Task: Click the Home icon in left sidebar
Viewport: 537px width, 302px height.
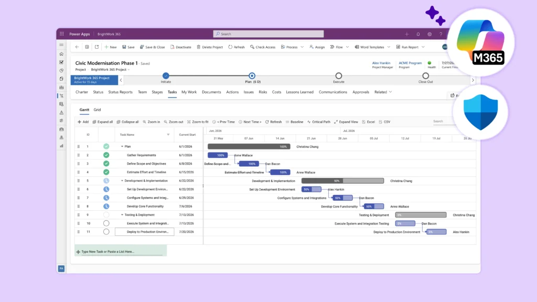Action: point(62,54)
